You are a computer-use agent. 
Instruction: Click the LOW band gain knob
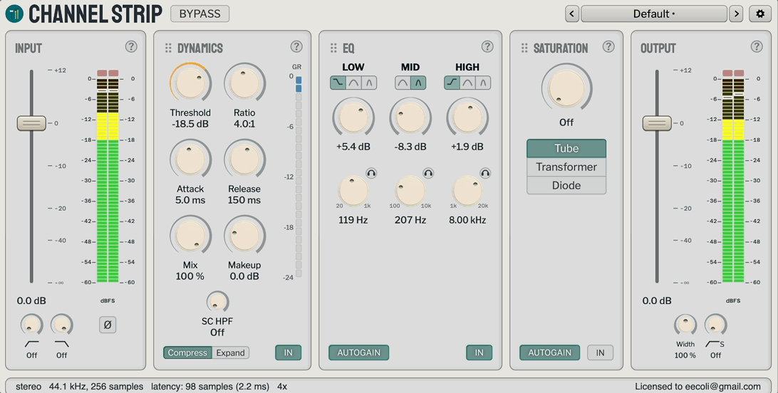353,117
